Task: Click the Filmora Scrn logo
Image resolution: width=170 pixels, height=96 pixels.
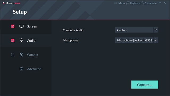Action: click(11, 3)
